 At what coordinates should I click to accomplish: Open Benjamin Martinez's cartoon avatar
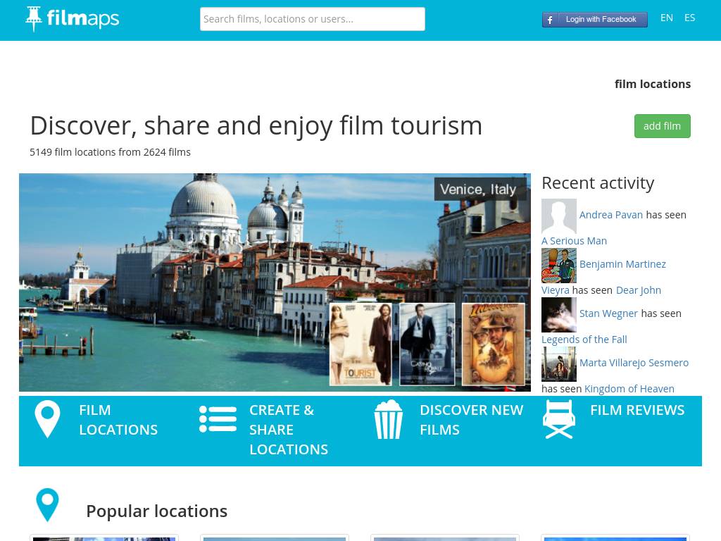point(559,265)
